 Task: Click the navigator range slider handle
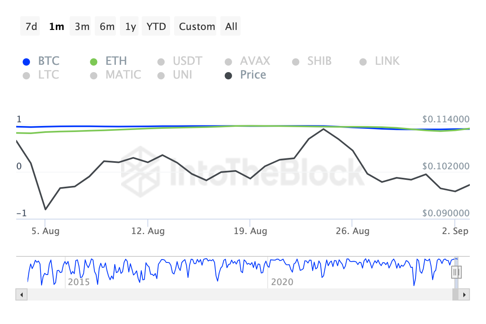tap(456, 272)
